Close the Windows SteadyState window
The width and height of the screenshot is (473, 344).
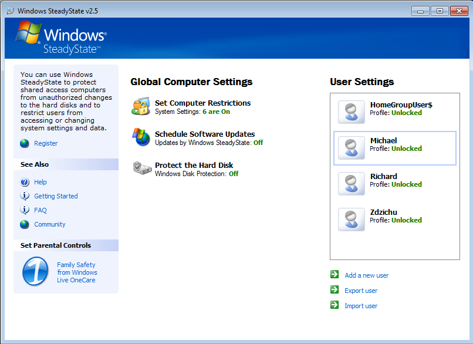point(459,11)
